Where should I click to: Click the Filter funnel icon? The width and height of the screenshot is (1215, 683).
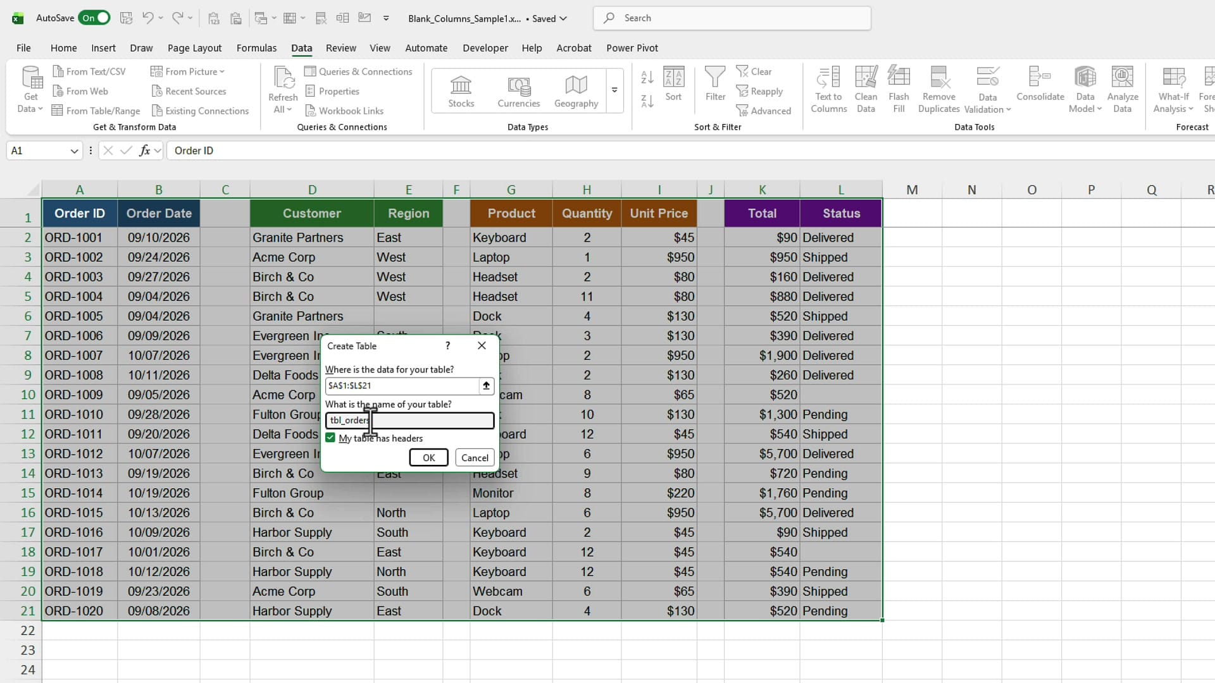(715, 78)
